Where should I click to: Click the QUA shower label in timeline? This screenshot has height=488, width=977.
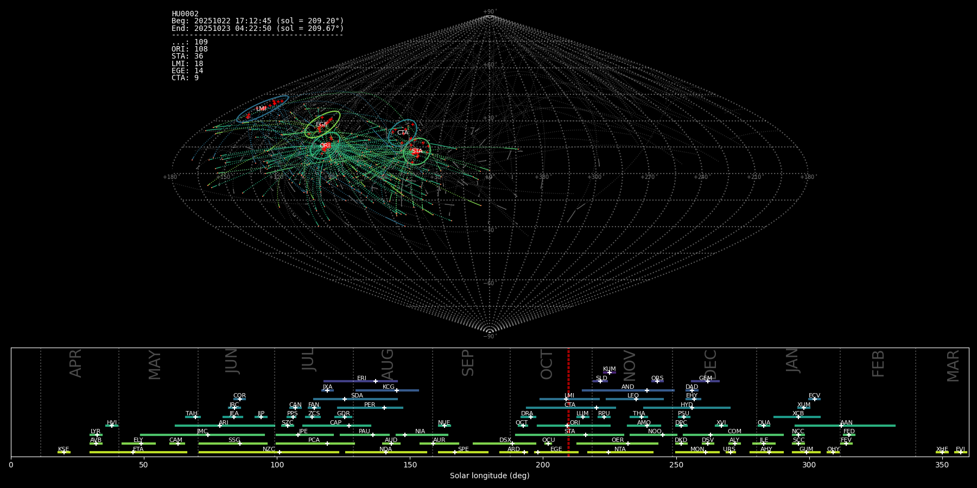764,423
